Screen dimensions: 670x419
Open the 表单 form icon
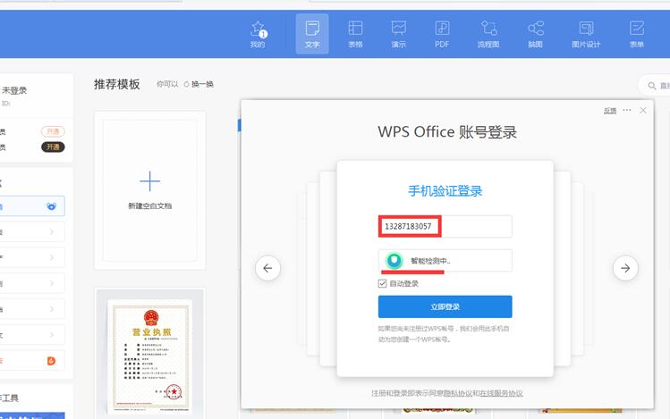click(637, 34)
